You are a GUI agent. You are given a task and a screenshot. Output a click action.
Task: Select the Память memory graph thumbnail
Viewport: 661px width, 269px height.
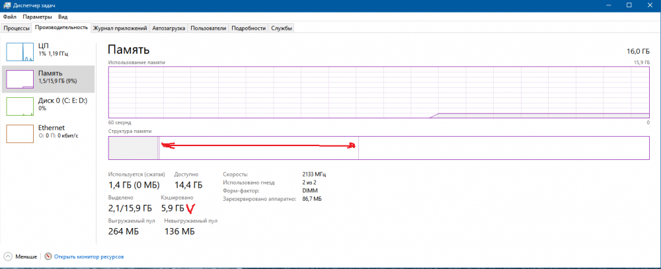coord(20,79)
